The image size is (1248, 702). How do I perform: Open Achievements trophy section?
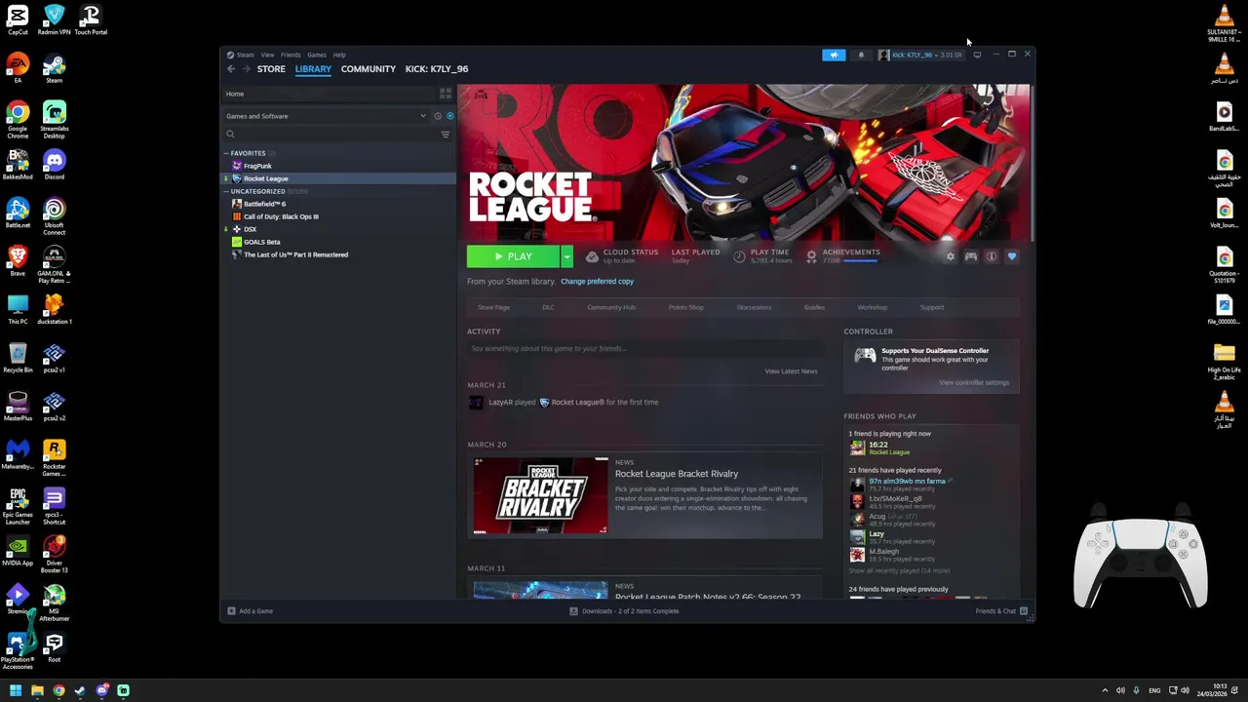pyautogui.click(x=843, y=255)
